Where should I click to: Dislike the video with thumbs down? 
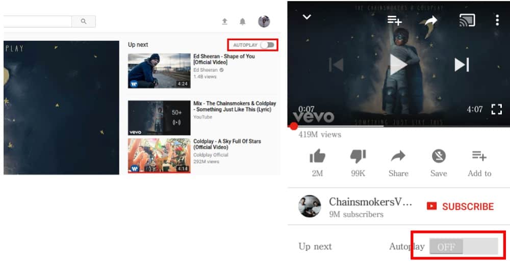[358, 156]
